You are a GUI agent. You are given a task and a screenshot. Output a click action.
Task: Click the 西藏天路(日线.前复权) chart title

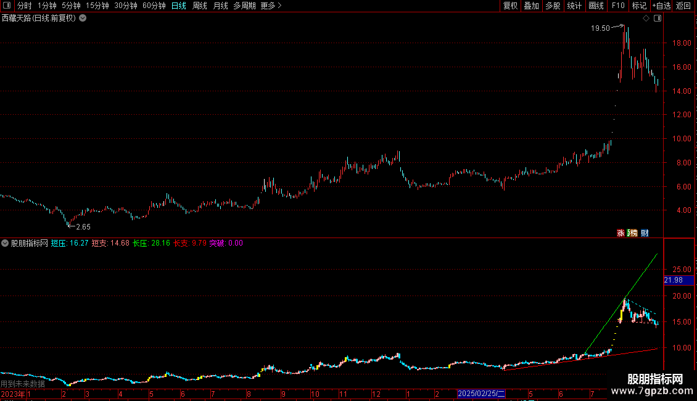click(39, 19)
